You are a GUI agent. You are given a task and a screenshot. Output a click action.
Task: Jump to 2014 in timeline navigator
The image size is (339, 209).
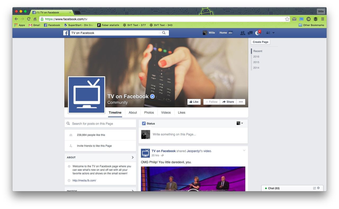tap(256, 68)
